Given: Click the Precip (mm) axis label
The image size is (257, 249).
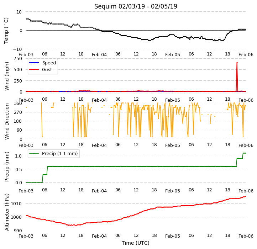Looking at the screenshot, I should pyautogui.click(x=6, y=166).
